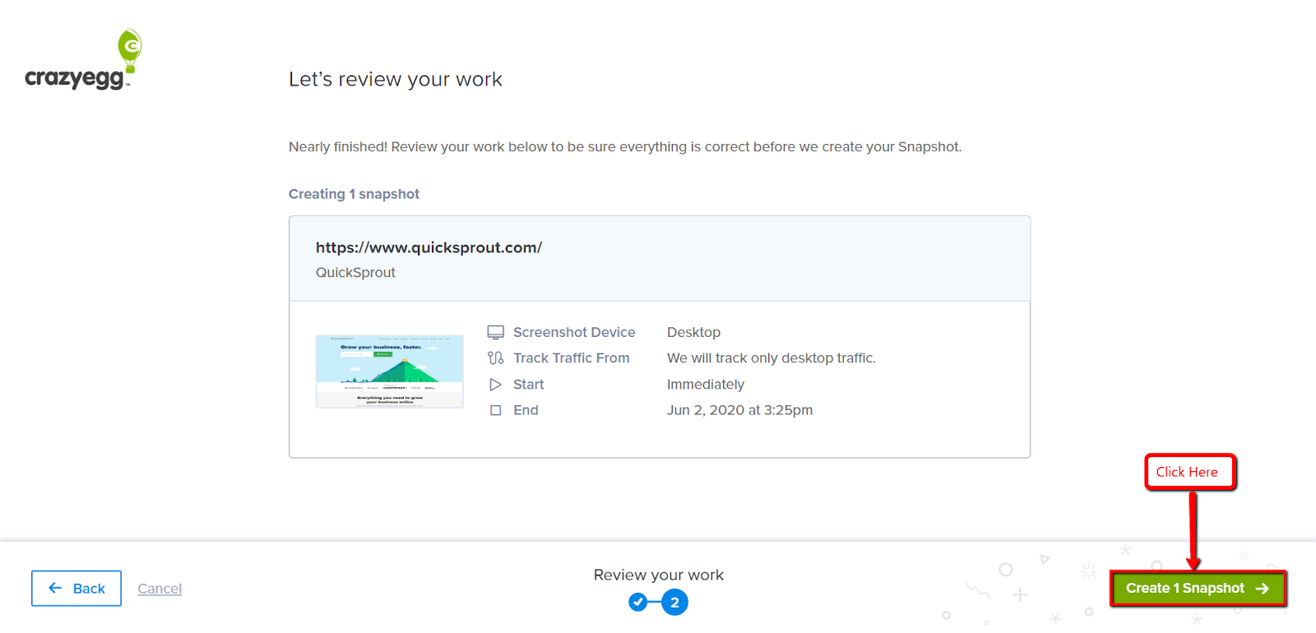The width and height of the screenshot is (1316, 633).
Task: Click the 'Screenshot Device' label
Action: tap(574, 332)
